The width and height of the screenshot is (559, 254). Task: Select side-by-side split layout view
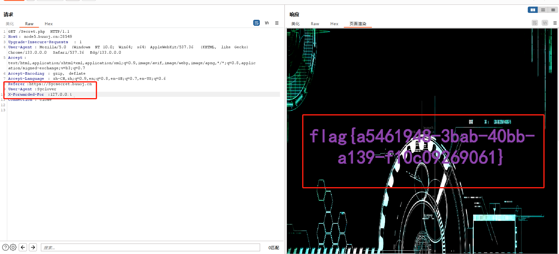pyautogui.click(x=533, y=10)
